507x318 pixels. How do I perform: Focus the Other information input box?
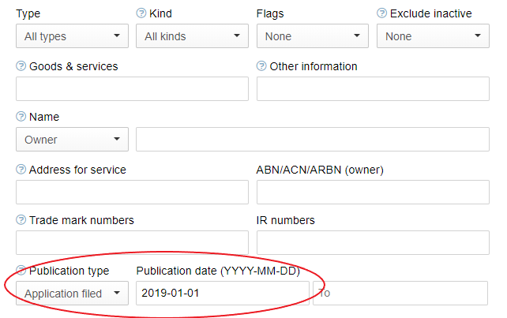pos(373,89)
